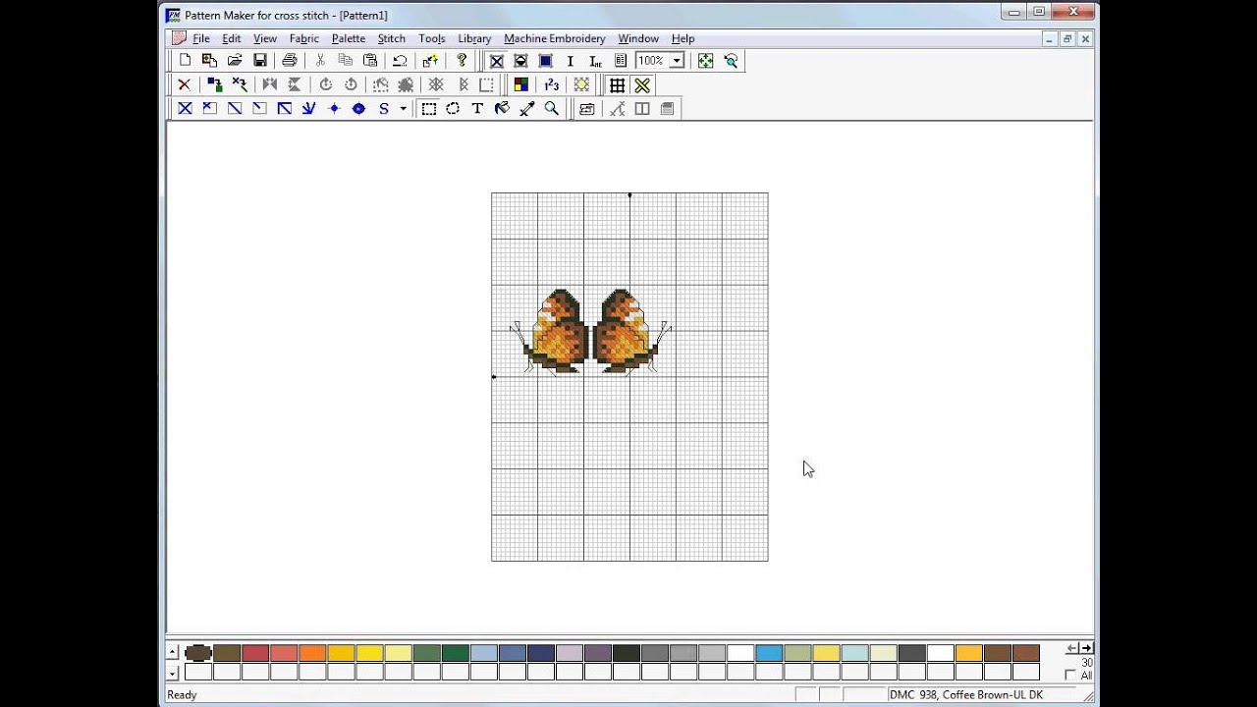Click the Copy toolbar icon
The width and height of the screenshot is (1257, 707).
coord(345,61)
